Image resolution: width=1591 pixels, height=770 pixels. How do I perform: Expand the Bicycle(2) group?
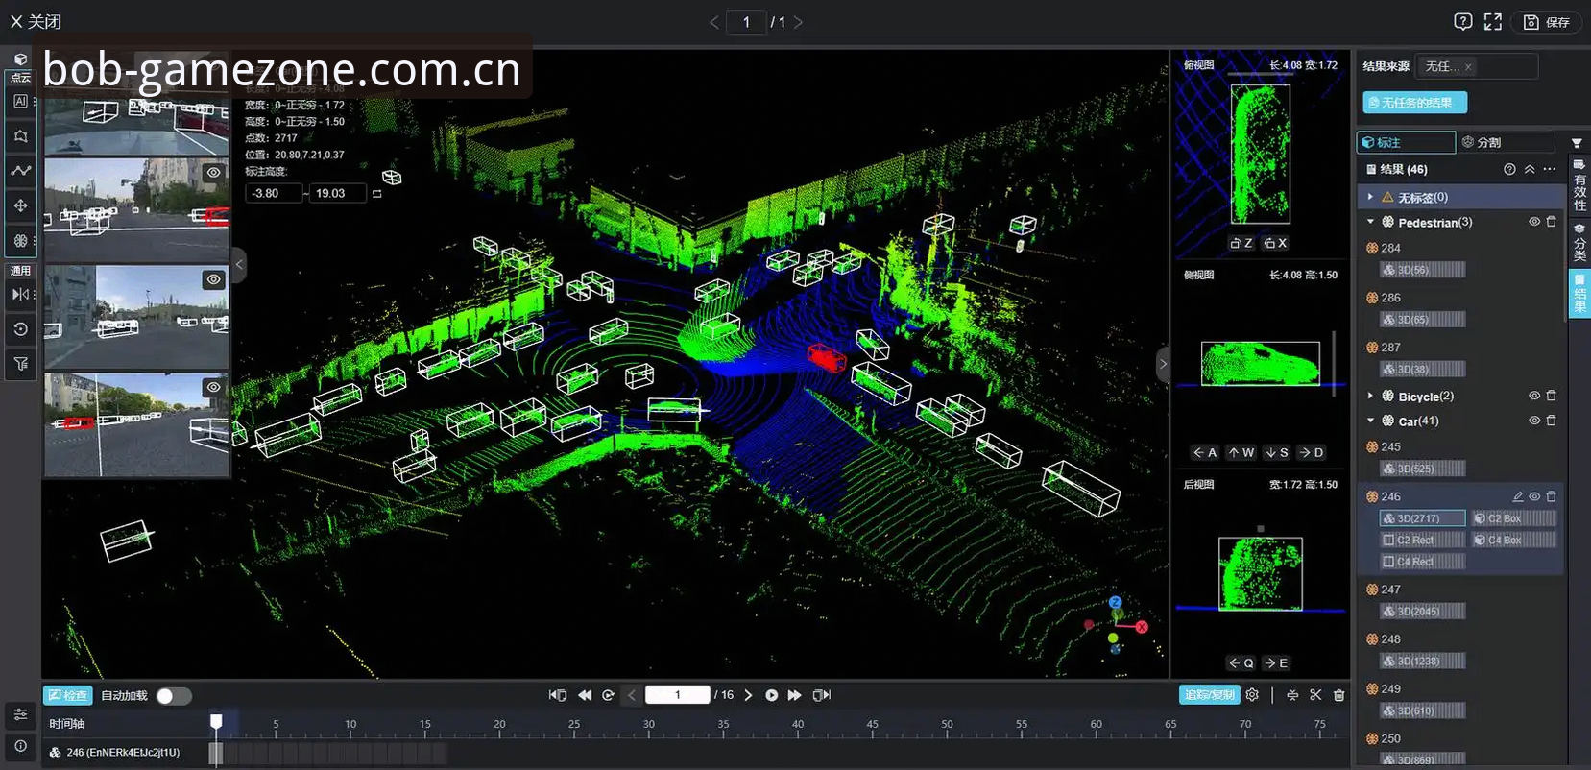(x=1370, y=396)
